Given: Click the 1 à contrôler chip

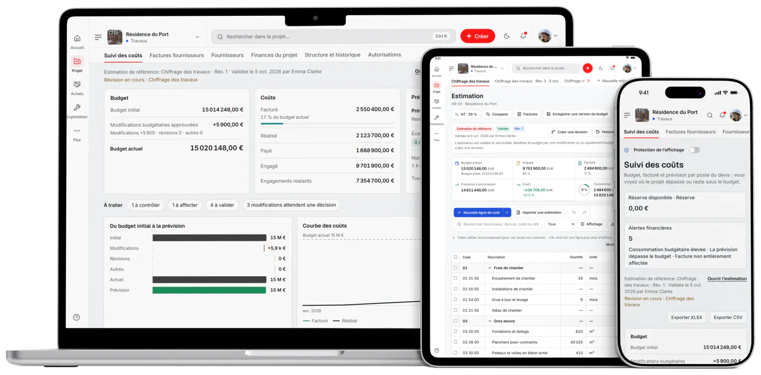Looking at the screenshot, I should point(146,205).
